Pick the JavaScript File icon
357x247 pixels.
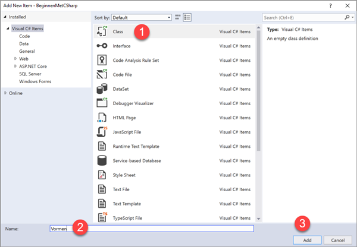point(102,132)
